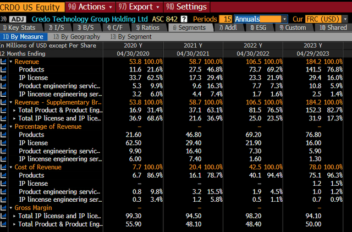Chart icon for Gross Margin header
Viewport: 352px width, 232px height.
point(3,208)
